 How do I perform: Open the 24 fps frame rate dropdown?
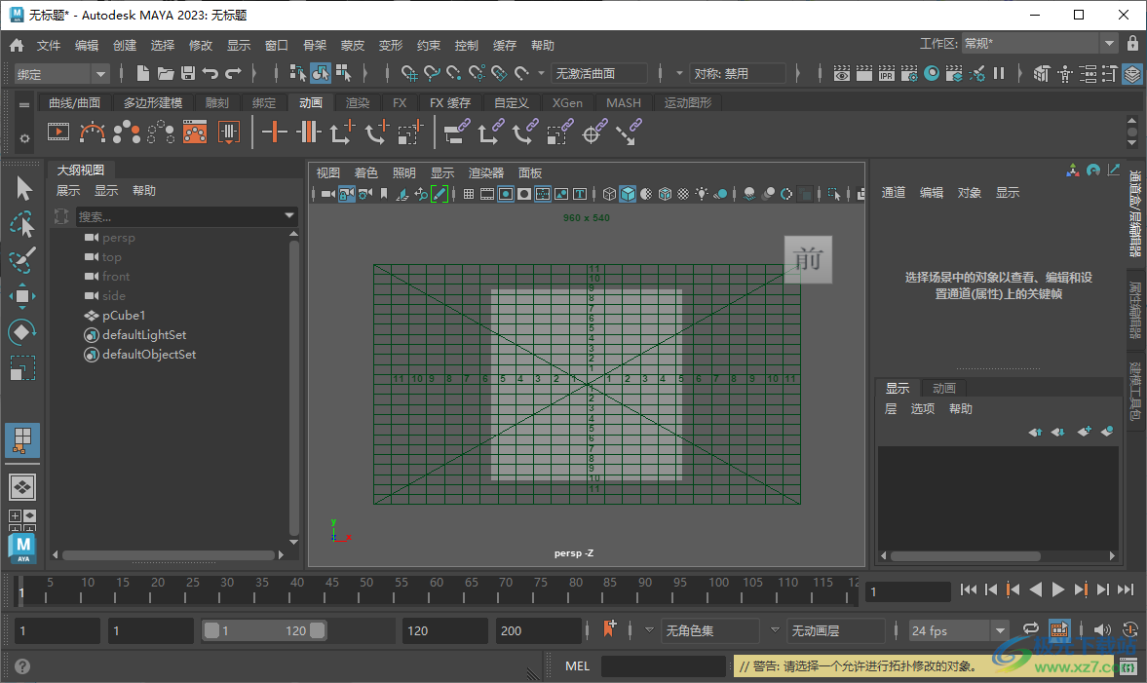point(958,630)
